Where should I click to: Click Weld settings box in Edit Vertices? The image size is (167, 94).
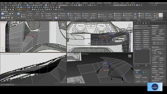[164, 32]
